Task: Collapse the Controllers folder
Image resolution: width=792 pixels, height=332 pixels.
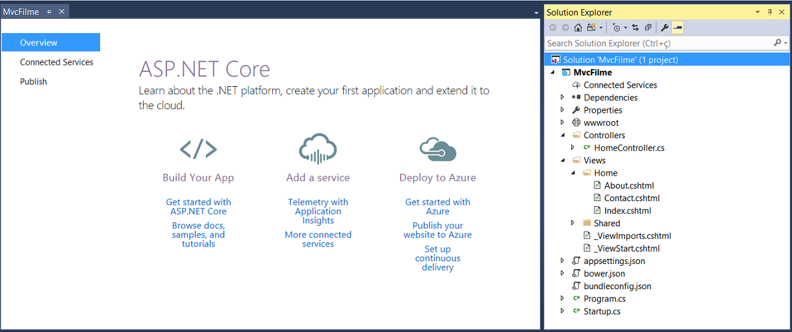Action: point(563,136)
